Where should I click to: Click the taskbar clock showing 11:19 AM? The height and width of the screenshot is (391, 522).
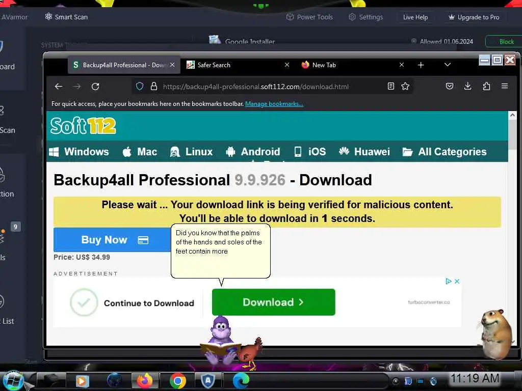(x=475, y=378)
